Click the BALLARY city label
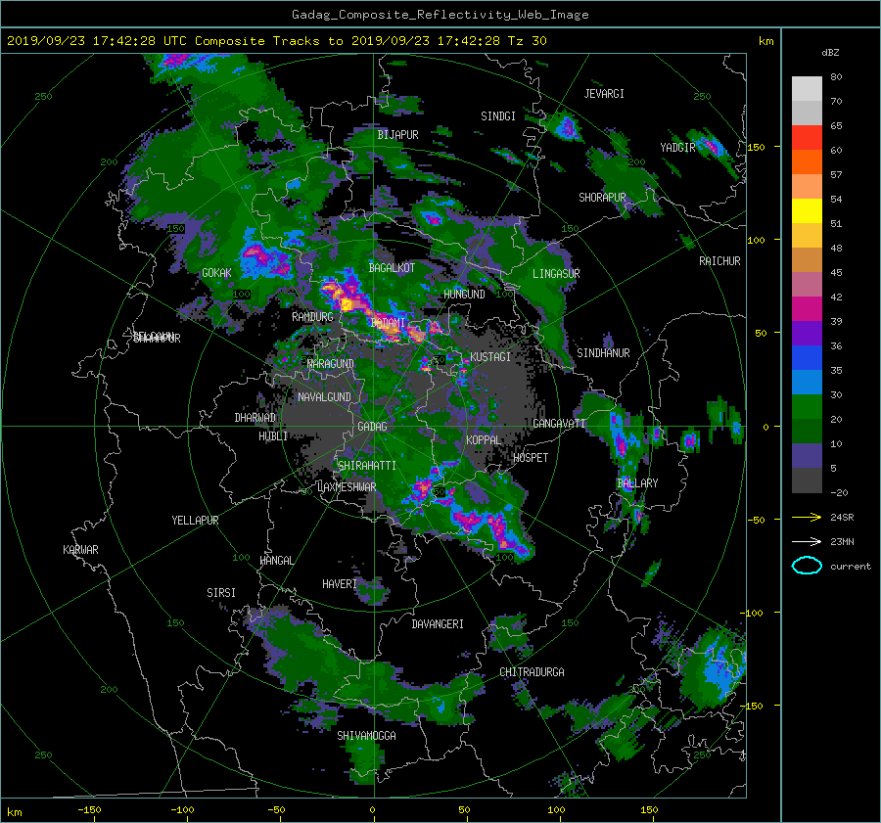The width and height of the screenshot is (881, 823). tap(637, 483)
